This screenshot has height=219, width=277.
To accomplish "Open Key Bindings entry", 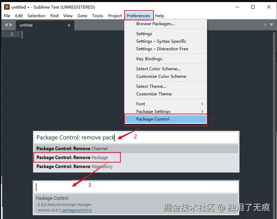I will pyautogui.click(x=166, y=59).
